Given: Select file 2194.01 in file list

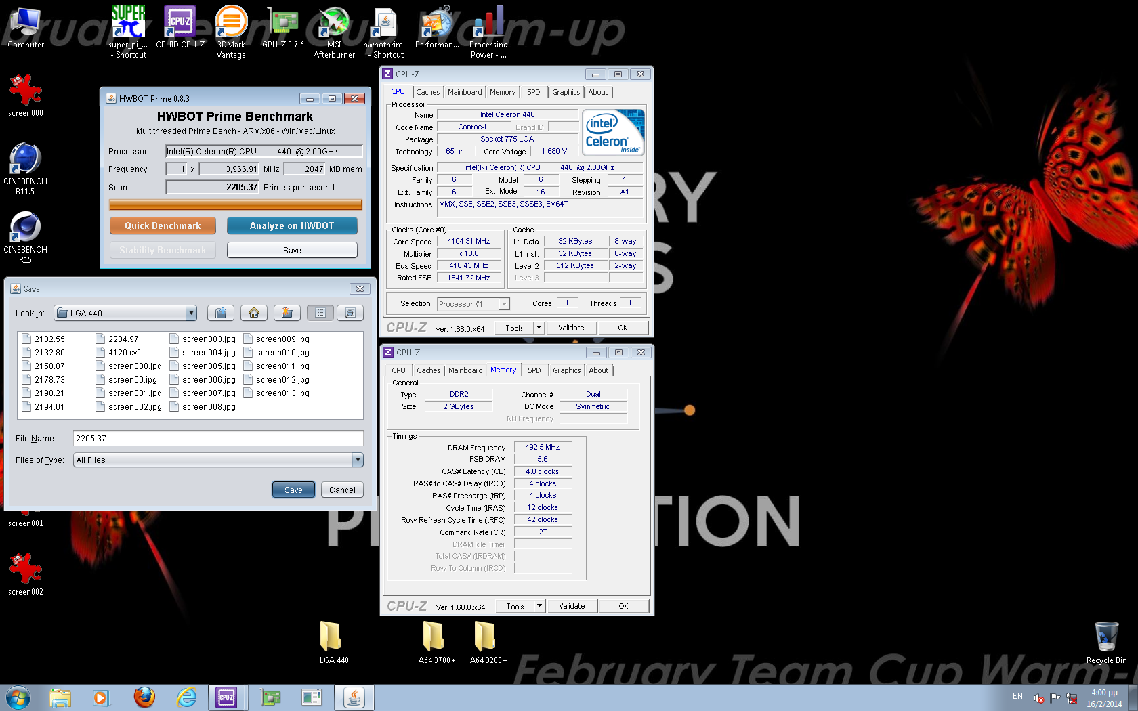Looking at the screenshot, I should [x=44, y=407].
